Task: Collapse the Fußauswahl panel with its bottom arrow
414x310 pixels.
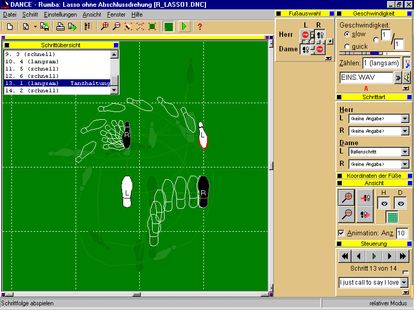Action: click(328, 58)
